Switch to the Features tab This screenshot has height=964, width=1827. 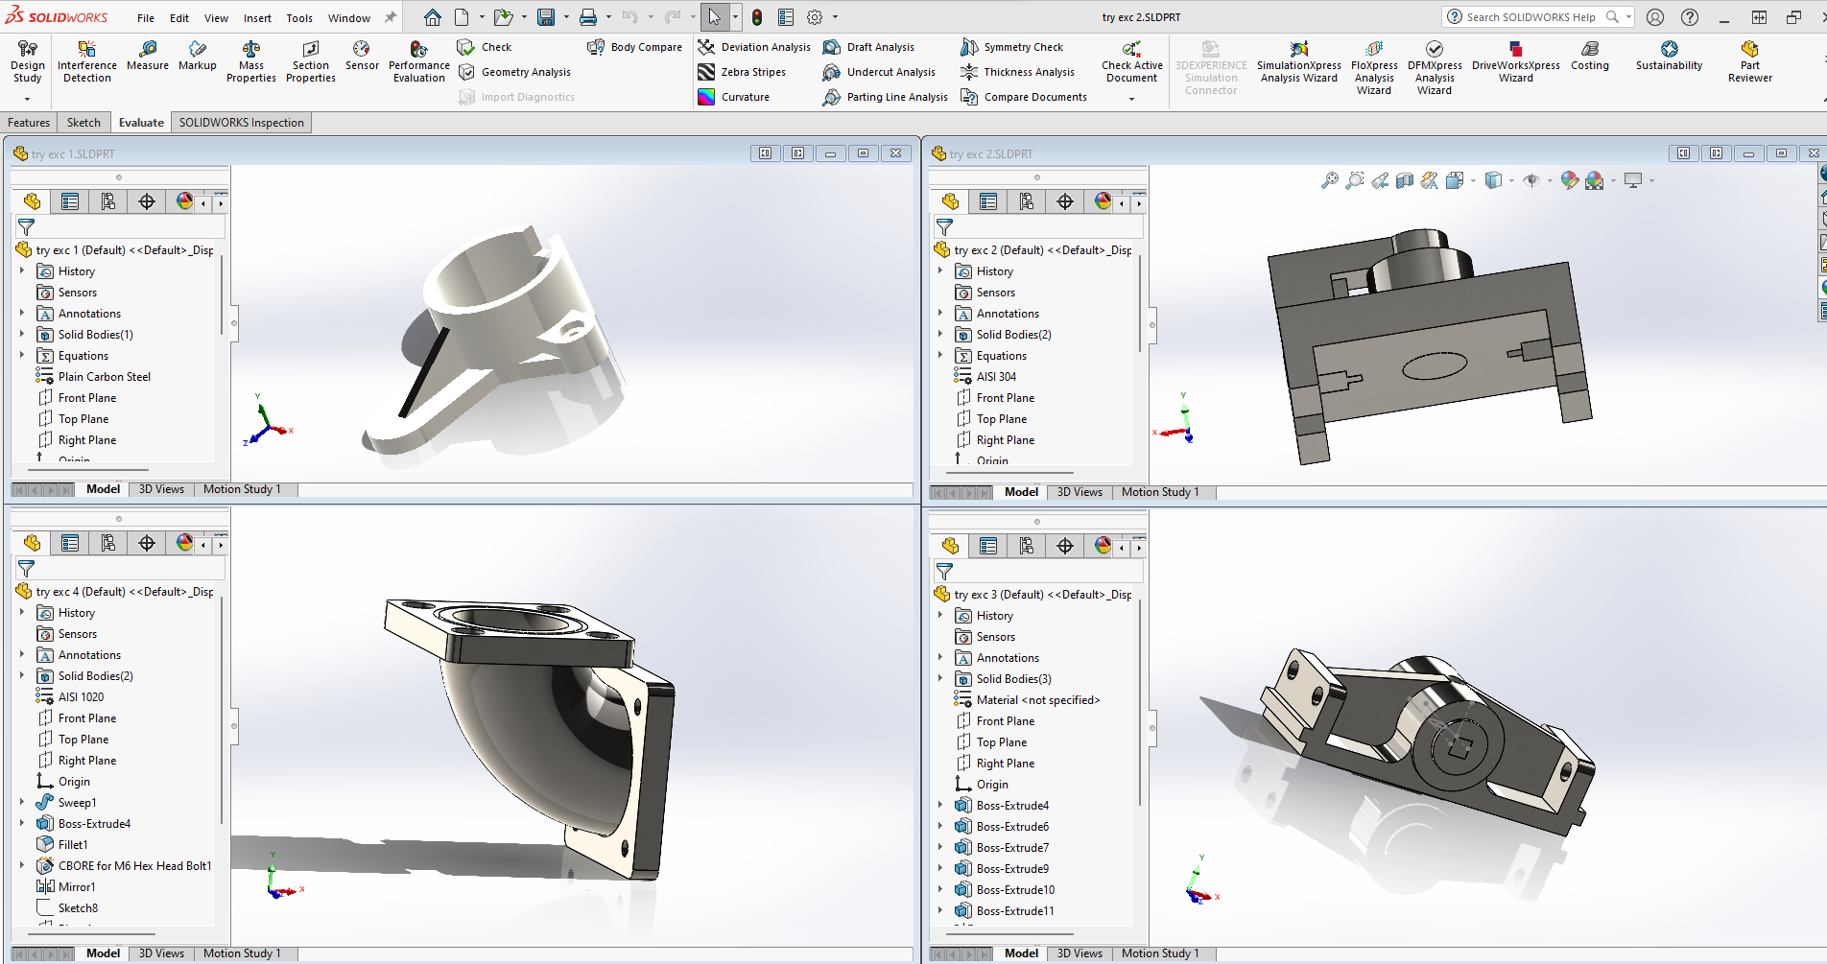click(29, 123)
